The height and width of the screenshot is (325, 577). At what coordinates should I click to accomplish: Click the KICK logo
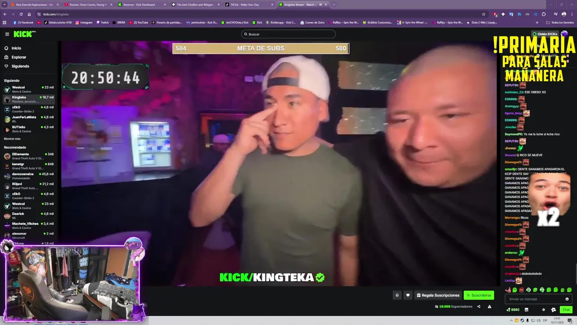coord(24,34)
